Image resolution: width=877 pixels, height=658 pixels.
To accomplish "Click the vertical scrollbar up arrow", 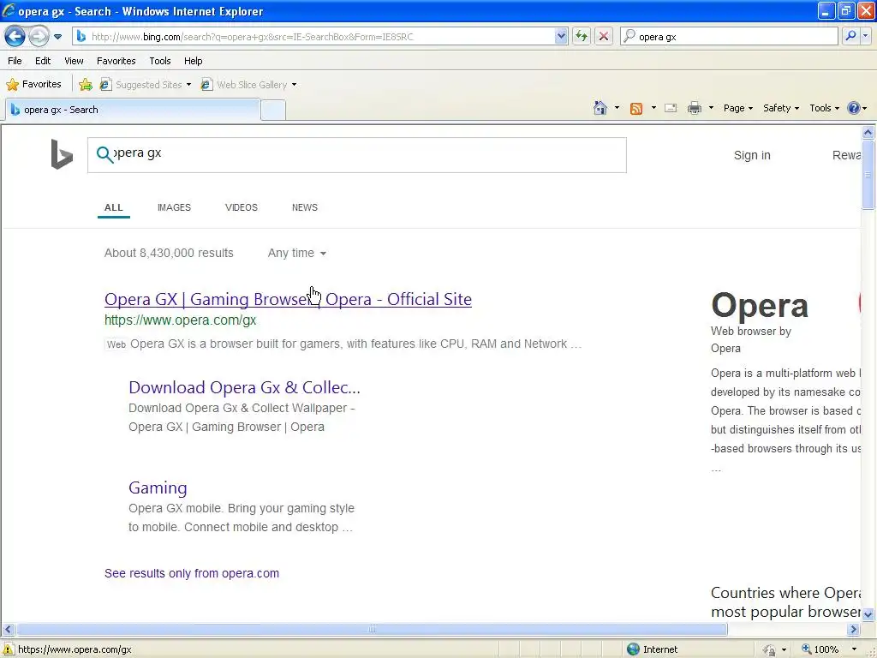I will point(868,133).
